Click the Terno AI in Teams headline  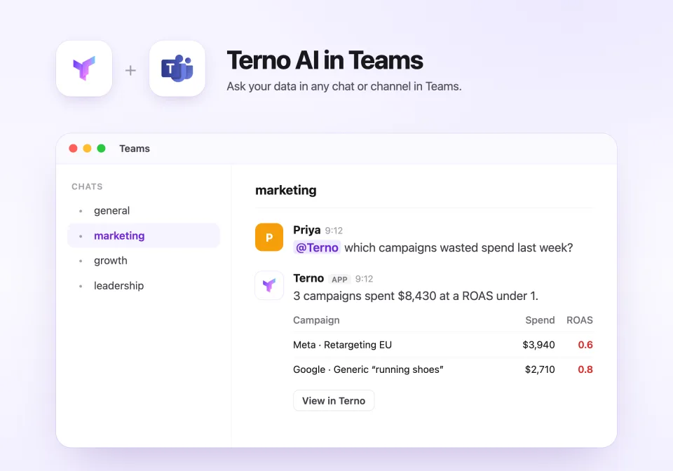(325, 60)
